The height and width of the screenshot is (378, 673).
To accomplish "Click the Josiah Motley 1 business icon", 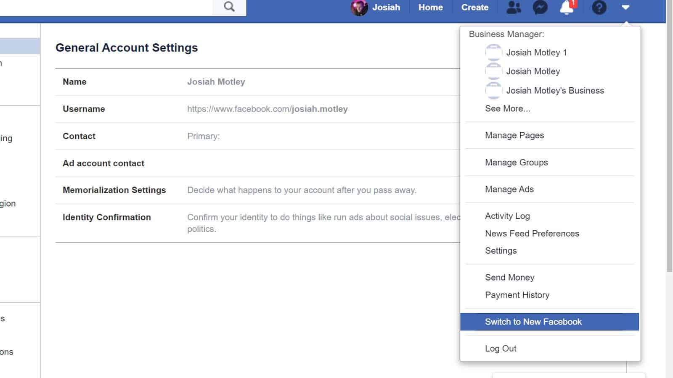I will coord(493,52).
